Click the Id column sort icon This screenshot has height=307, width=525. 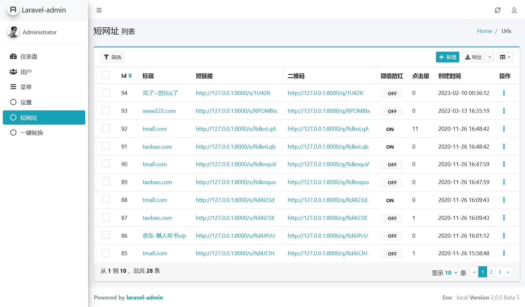pos(130,76)
